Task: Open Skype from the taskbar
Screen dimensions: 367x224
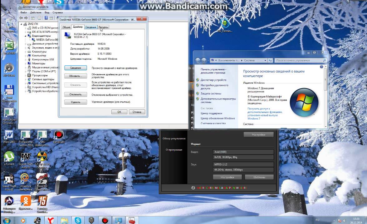Action: point(78,220)
